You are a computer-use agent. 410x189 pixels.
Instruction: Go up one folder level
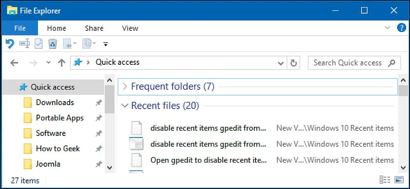coord(61,63)
